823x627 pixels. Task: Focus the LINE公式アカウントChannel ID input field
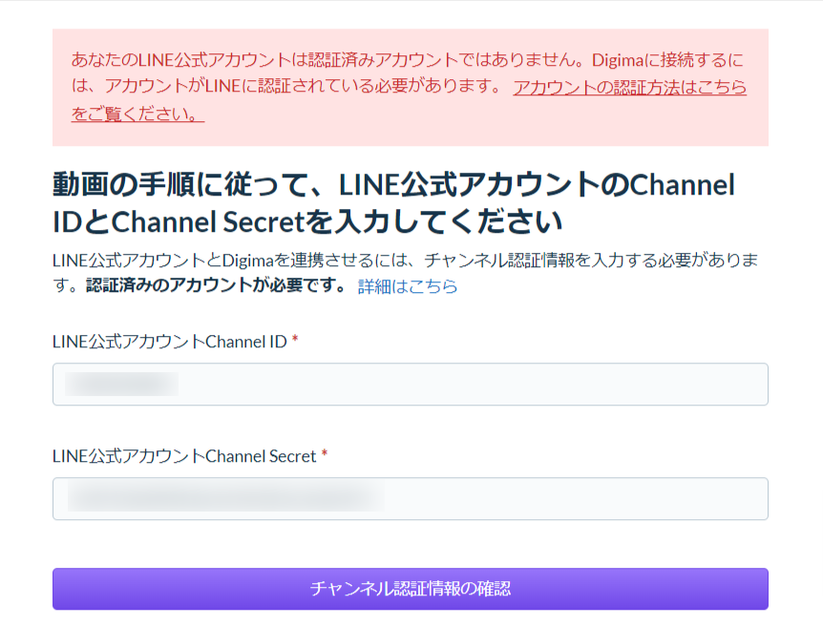(x=411, y=384)
